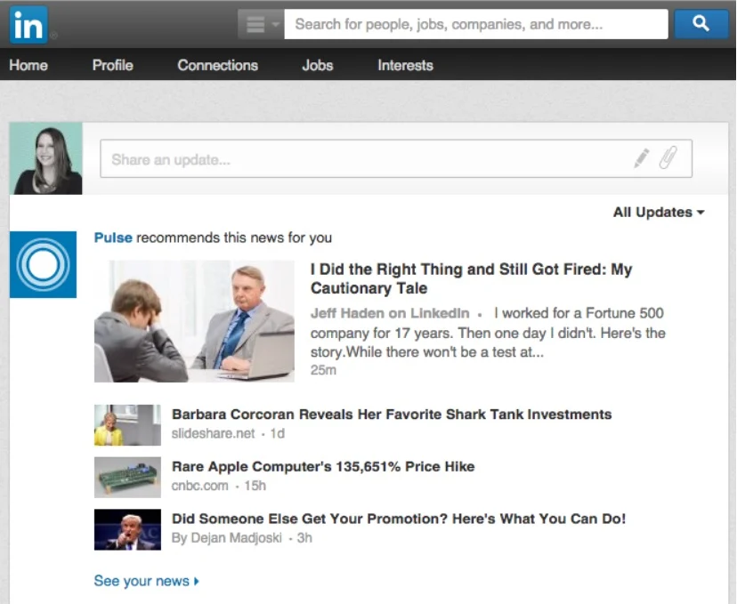The height and width of the screenshot is (604, 737).
Task: Click the Pulse circle logo icon
Action: [43, 265]
